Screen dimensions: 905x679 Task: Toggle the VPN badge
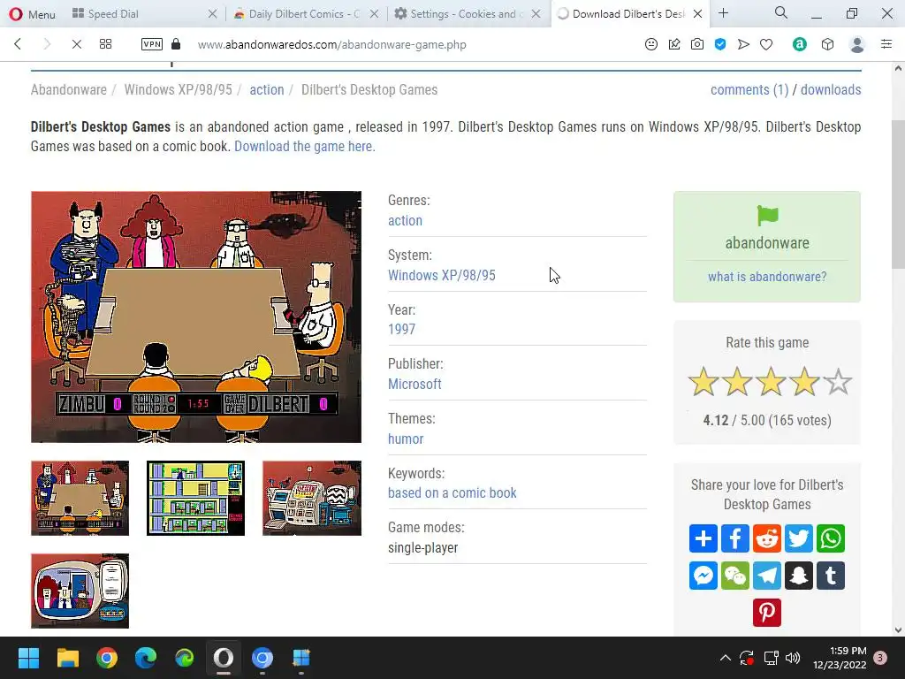[152, 44]
